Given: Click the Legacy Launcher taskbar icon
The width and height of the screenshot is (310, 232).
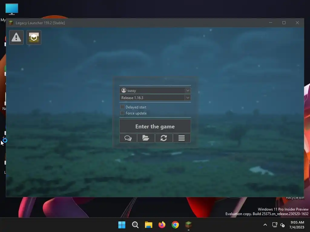Looking at the screenshot, I should [x=189, y=225].
